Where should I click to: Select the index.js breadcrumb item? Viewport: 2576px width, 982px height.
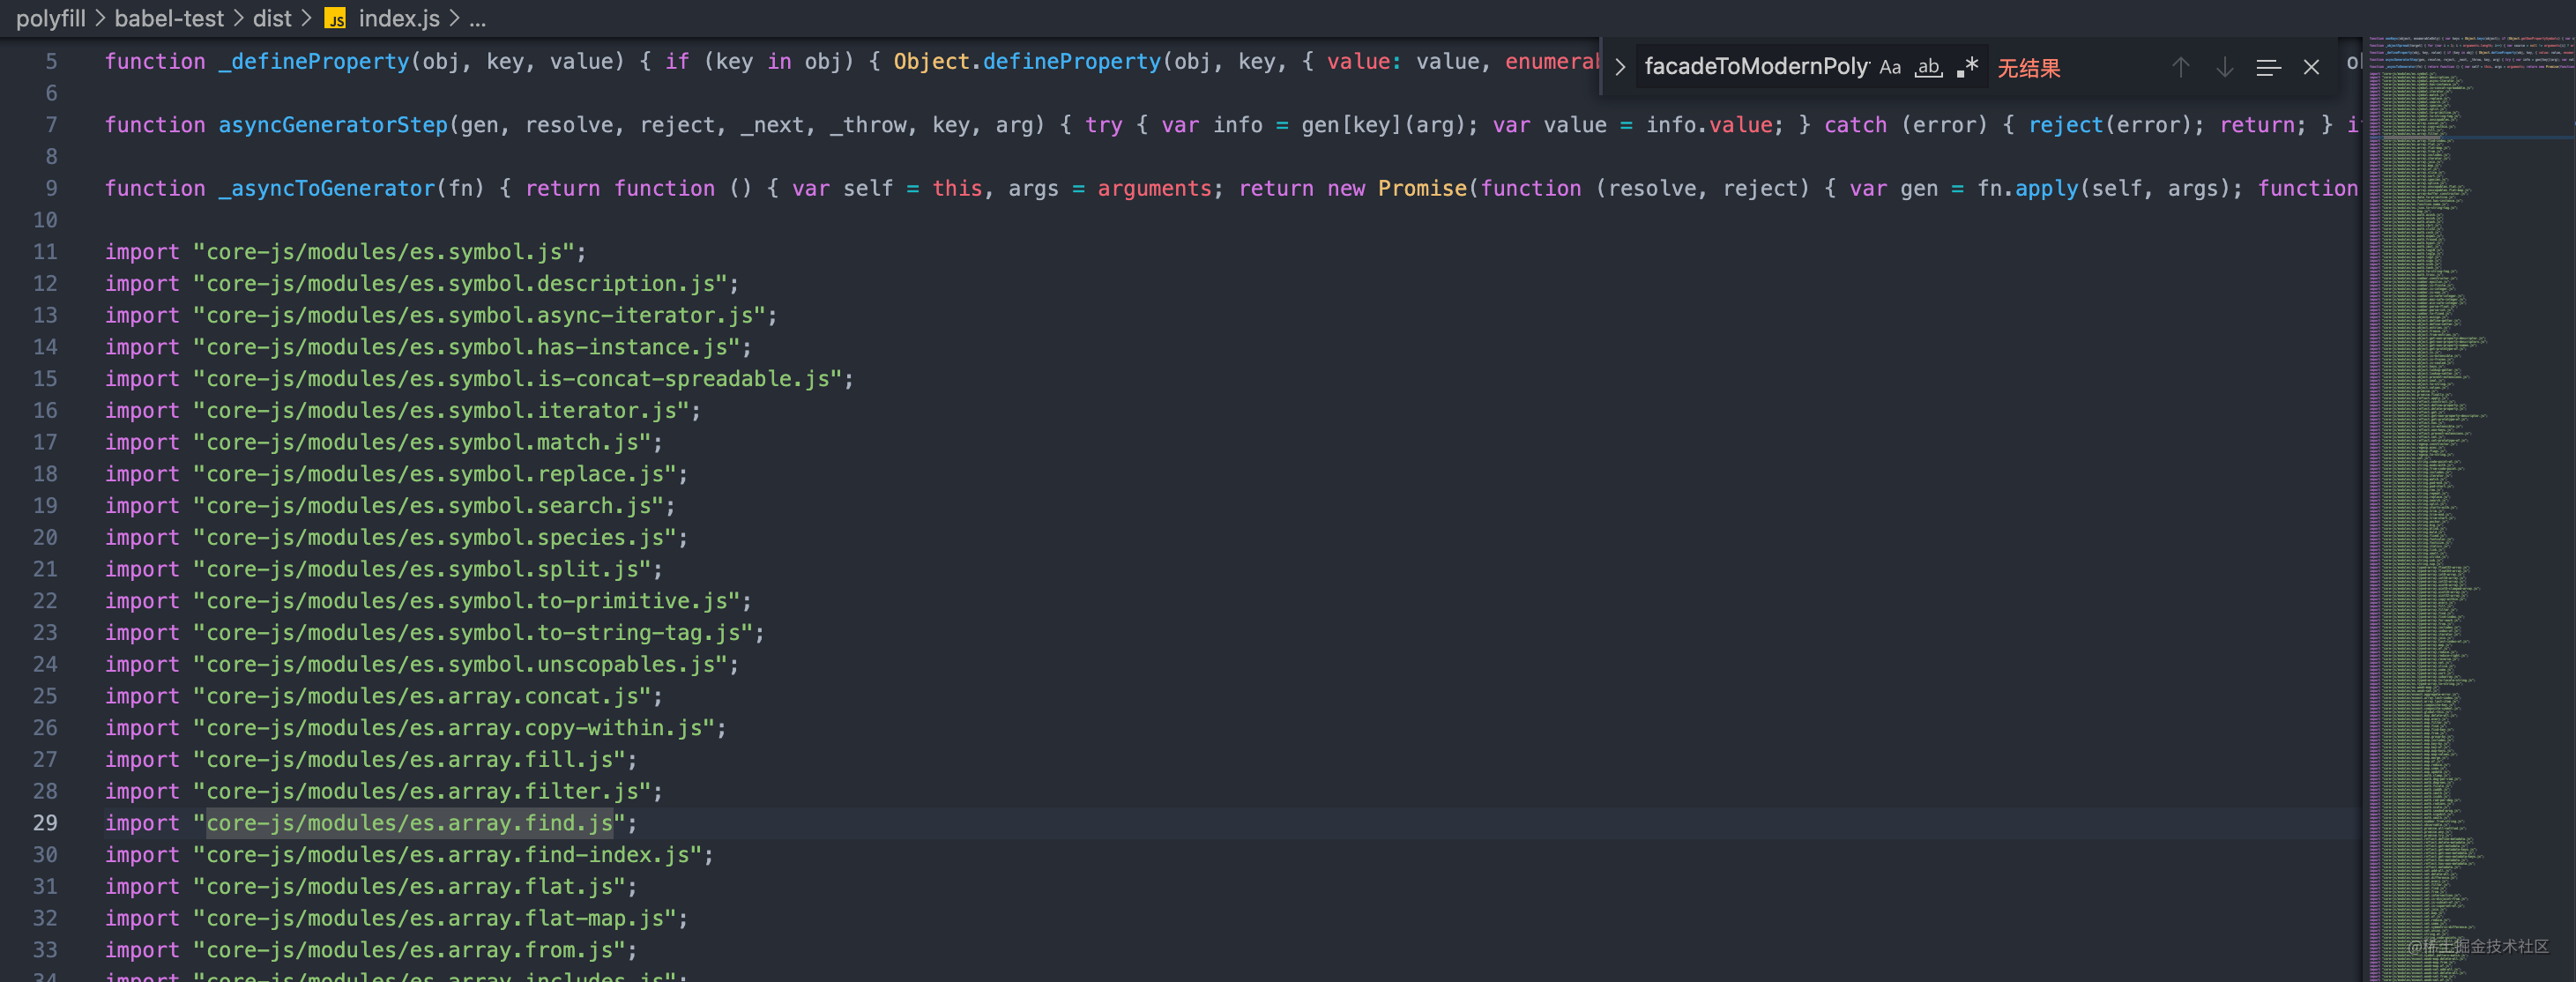click(399, 18)
